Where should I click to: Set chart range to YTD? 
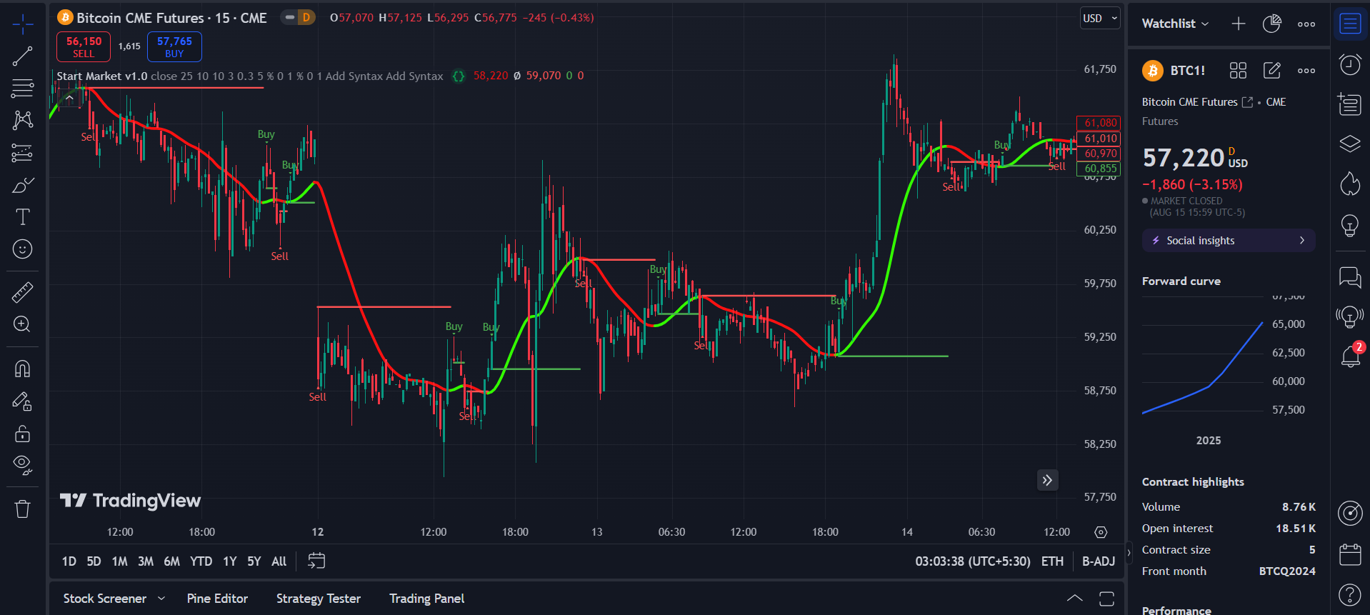click(x=201, y=561)
